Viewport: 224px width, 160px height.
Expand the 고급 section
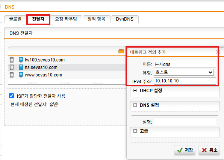click(135, 131)
